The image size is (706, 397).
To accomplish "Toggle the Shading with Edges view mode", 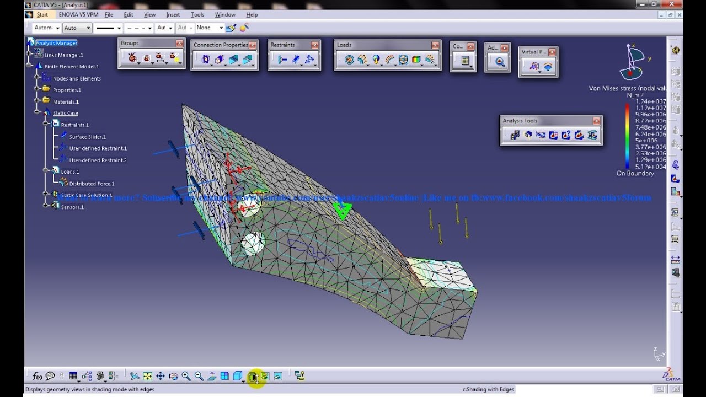I will click(253, 377).
